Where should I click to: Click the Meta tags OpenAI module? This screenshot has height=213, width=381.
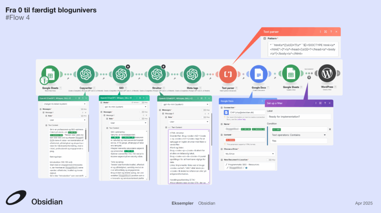click(192, 74)
